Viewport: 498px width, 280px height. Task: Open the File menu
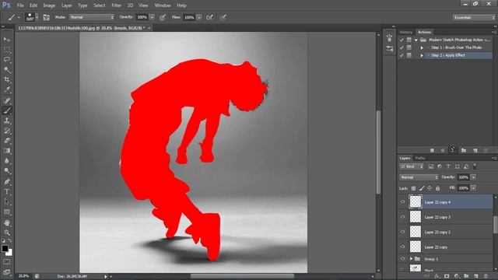pyautogui.click(x=20, y=5)
